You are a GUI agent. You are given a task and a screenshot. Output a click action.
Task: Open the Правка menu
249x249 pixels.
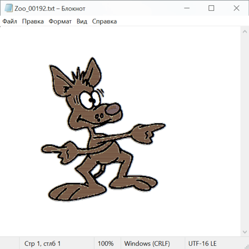(33, 22)
